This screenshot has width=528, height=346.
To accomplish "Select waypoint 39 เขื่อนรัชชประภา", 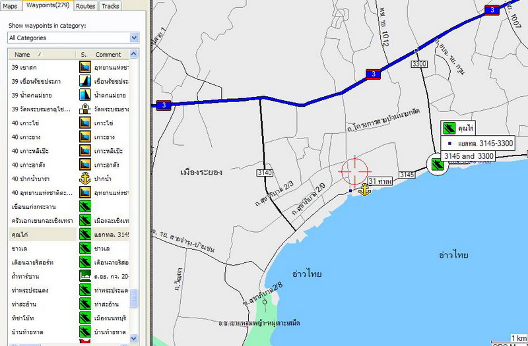I will pyautogui.click(x=36, y=81).
